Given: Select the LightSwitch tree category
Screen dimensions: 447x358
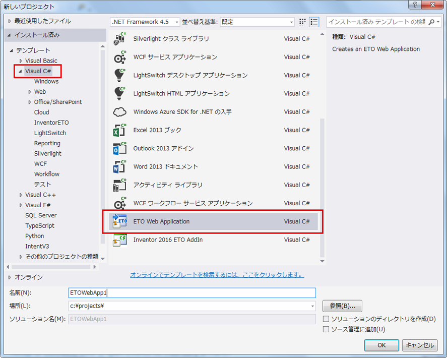Looking at the screenshot, I should (x=50, y=133).
